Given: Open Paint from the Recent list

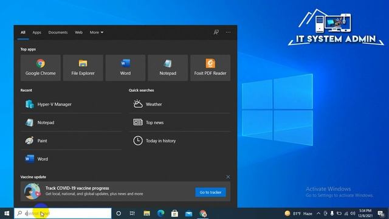Looking at the screenshot, I should pos(71,141).
